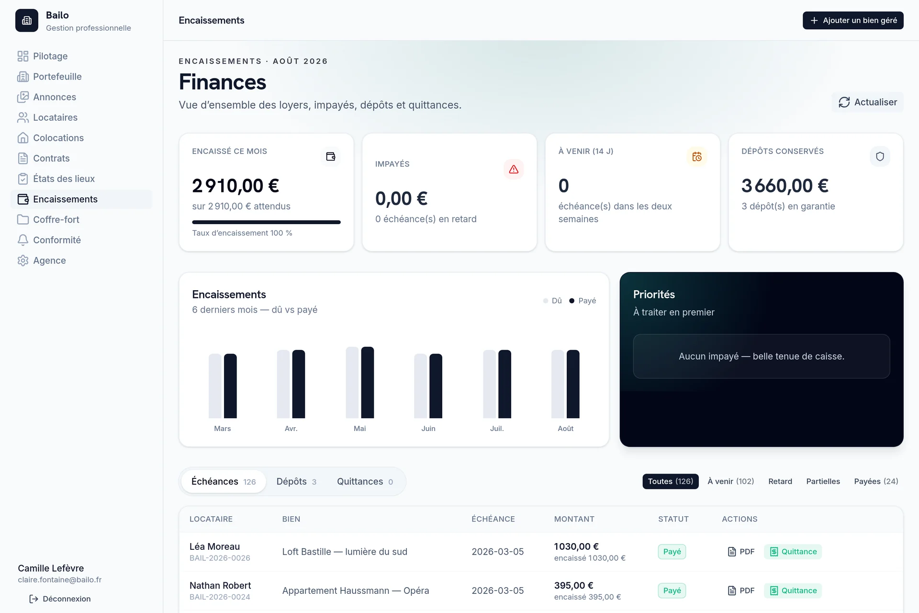Click the Impayés warning triangle icon
The height and width of the screenshot is (613, 919).
514,169
